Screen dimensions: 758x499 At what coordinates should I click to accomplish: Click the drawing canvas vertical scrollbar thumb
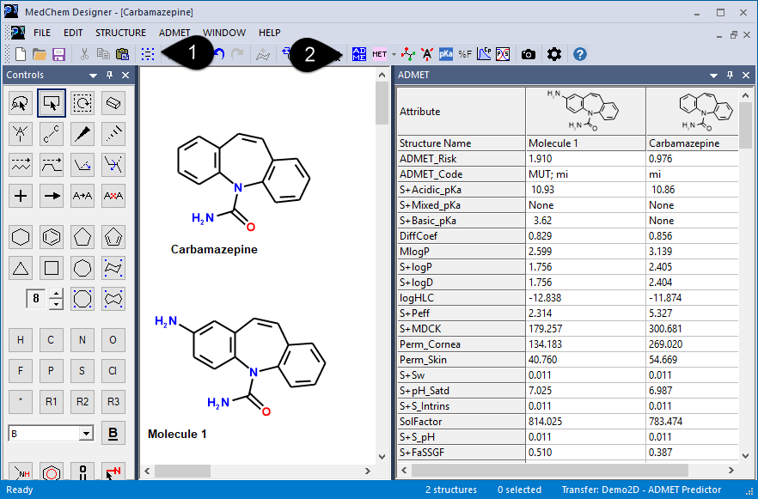[x=382, y=102]
